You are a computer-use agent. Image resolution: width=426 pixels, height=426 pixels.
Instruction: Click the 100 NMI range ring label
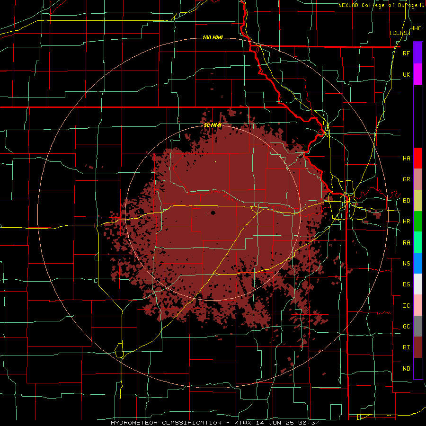tap(213, 37)
